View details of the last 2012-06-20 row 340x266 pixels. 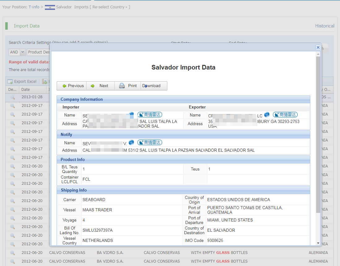click(12, 261)
